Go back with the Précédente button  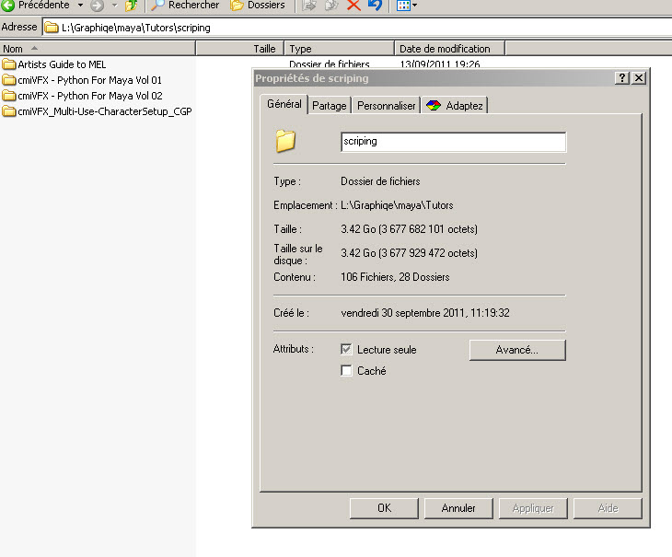point(37,6)
